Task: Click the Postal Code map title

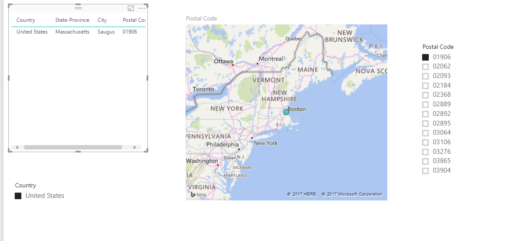Action: click(x=202, y=18)
